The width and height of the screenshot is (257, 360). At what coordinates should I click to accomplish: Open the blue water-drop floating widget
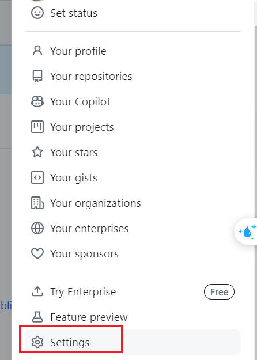click(x=247, y=232)
